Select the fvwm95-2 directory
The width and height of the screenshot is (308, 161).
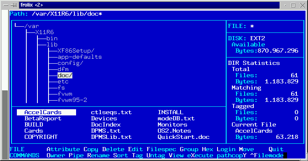point(72,100)
